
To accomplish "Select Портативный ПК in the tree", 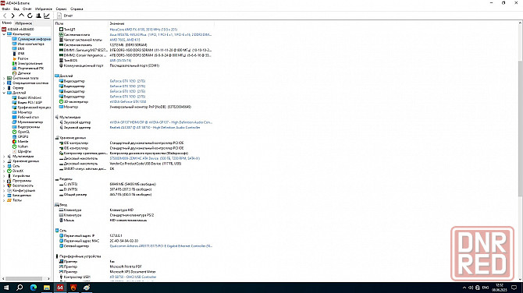I will click(x=28, y=69).
